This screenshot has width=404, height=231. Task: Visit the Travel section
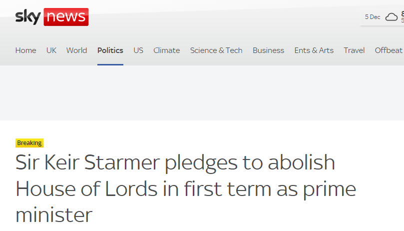pos(354,50)
